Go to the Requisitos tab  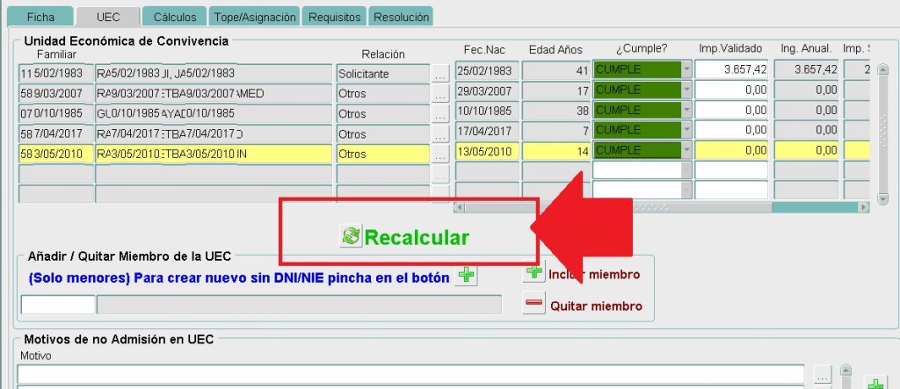pos(335,17)
